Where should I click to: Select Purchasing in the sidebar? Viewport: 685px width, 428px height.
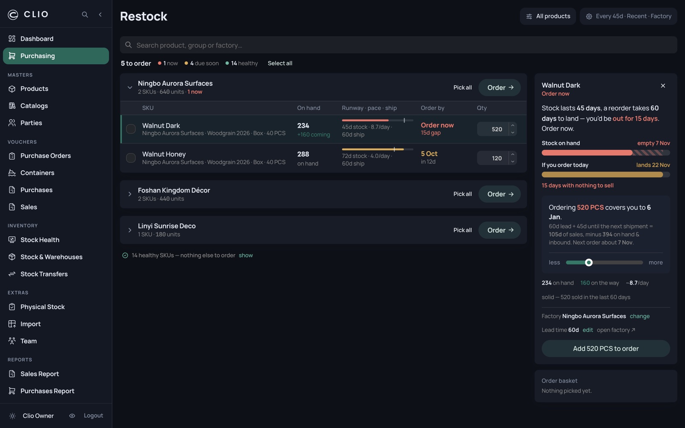tap(56, 56)
